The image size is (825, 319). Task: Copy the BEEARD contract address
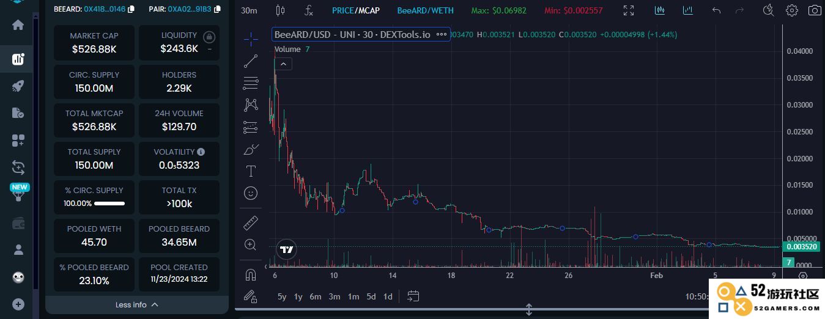131,9
